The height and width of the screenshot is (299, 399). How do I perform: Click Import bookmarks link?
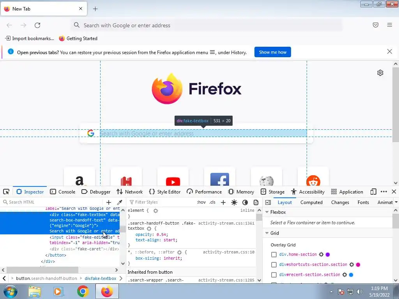30,39
